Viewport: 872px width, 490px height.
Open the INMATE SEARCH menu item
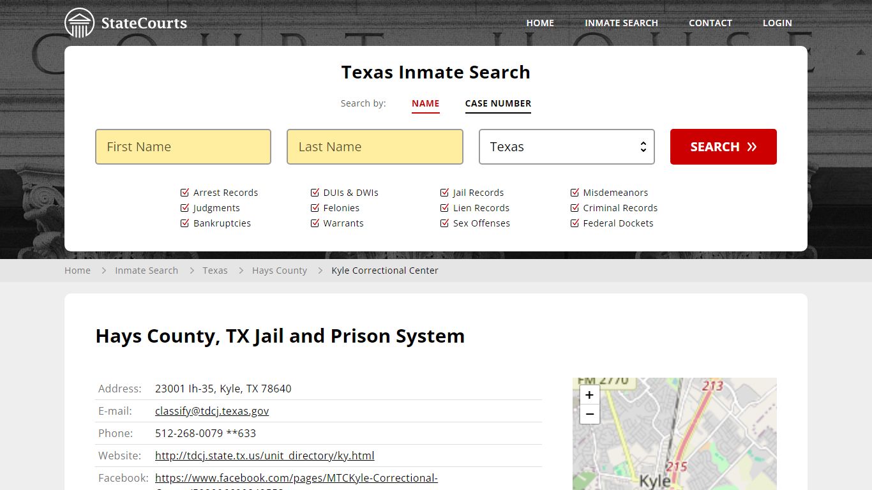pyautogui.click(x=621, y=23)
